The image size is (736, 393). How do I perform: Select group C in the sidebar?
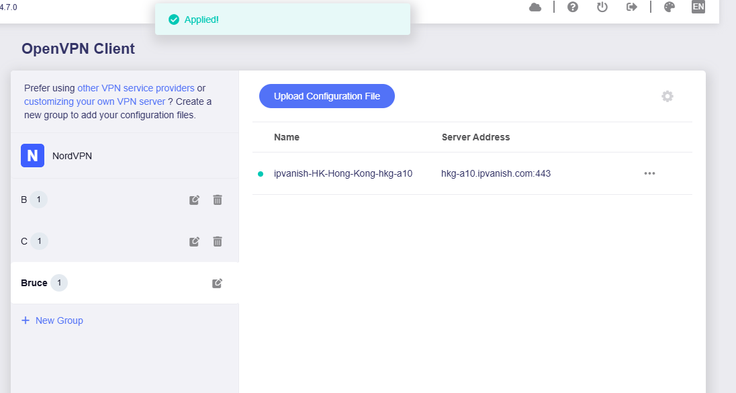[24, 241]
